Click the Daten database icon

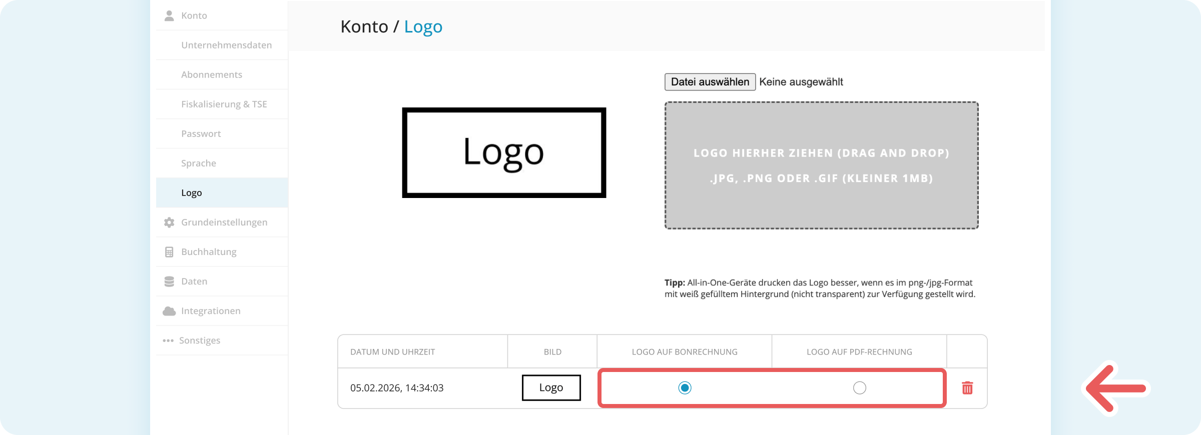[x=169, y=281]
